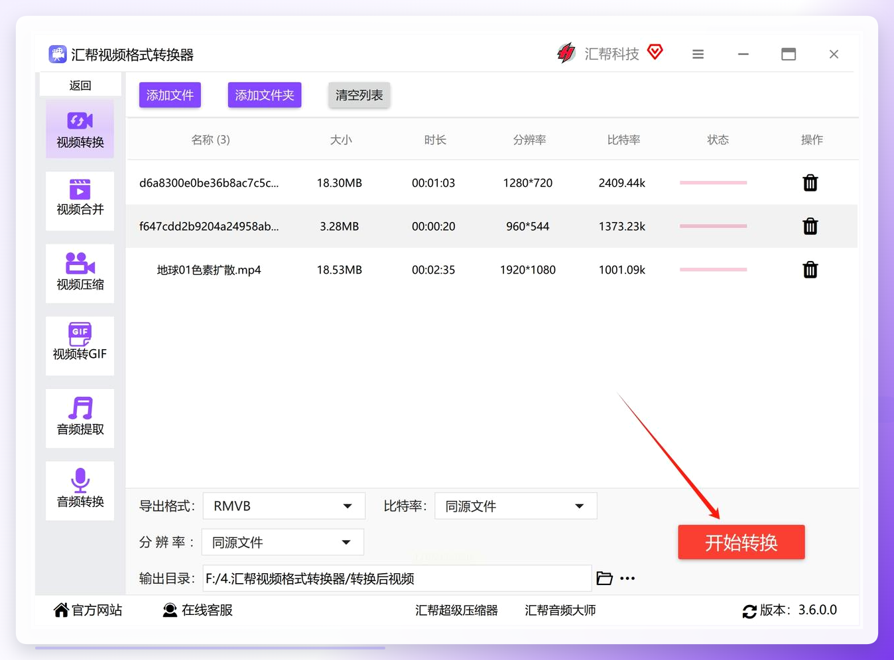Click the app logo icon in title bar
Image resolution: width=894 pixels, height=660 pixels.
point(58,54)
